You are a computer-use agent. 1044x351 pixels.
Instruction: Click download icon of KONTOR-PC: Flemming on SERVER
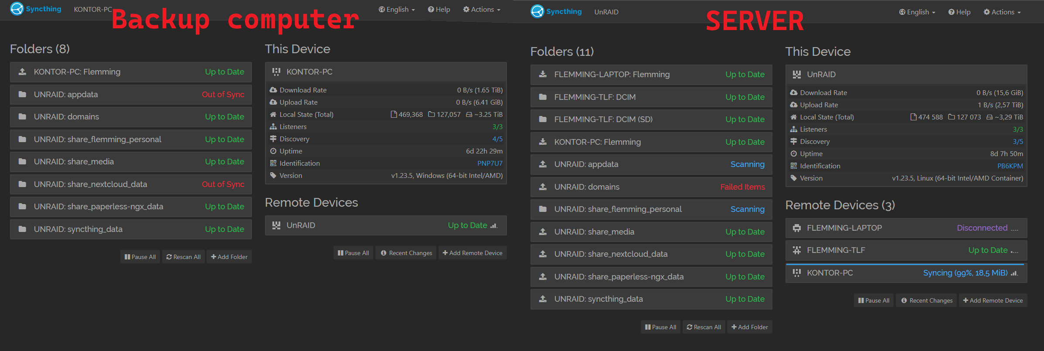(543, 142)
